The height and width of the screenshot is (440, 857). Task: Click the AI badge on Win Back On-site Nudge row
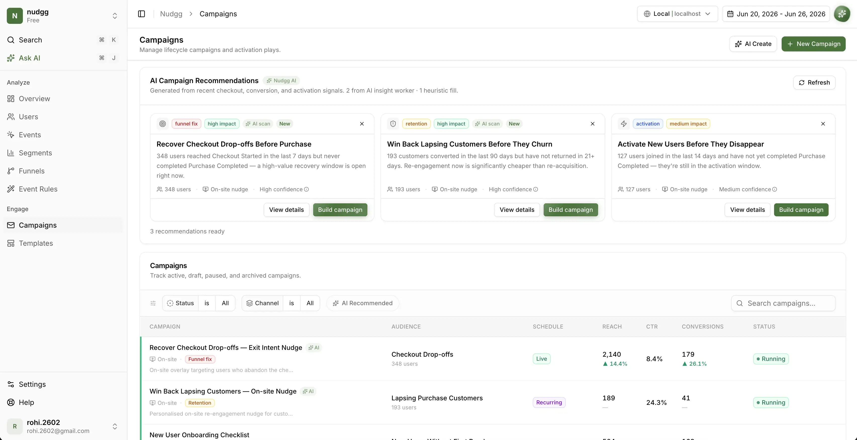pyautogui.click(x=308, y=392)
